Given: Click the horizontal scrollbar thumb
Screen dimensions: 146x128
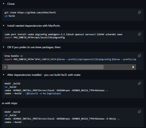Looking at the screenshot, I should point(56,67).
